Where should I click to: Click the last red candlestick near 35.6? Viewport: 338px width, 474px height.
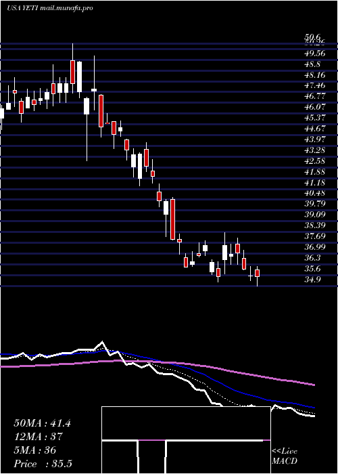[x=257, y=274]
